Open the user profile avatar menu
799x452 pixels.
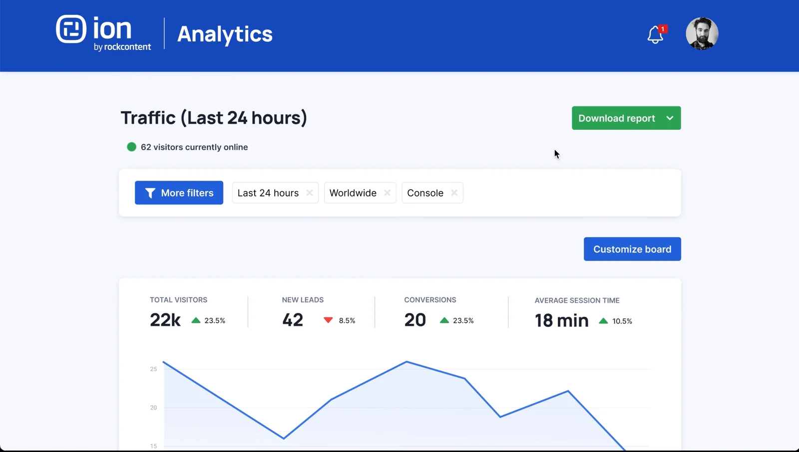(x=702, y=33)
